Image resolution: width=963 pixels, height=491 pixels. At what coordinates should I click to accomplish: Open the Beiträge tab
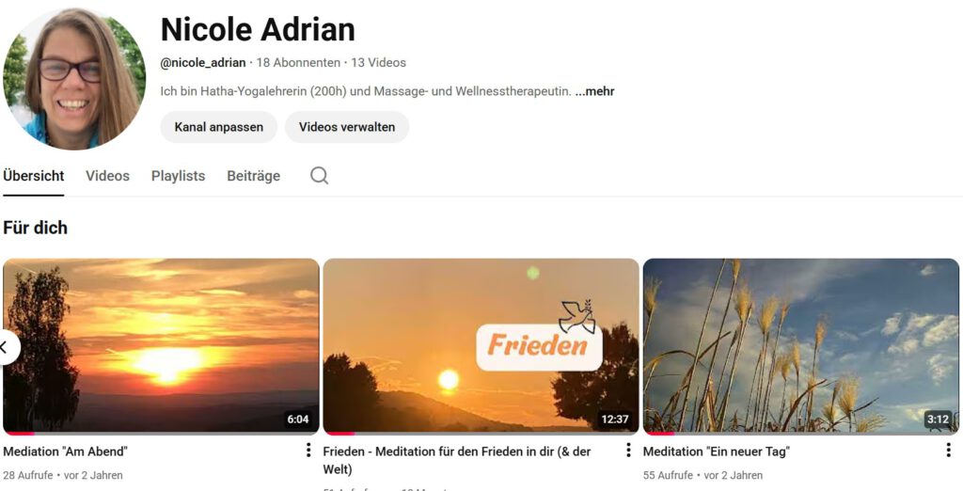[254, 176]
